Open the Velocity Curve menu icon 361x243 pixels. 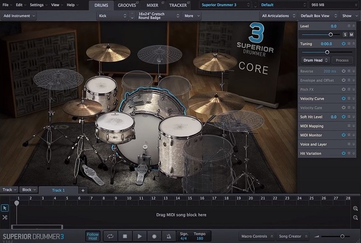(x=349, y=98)
